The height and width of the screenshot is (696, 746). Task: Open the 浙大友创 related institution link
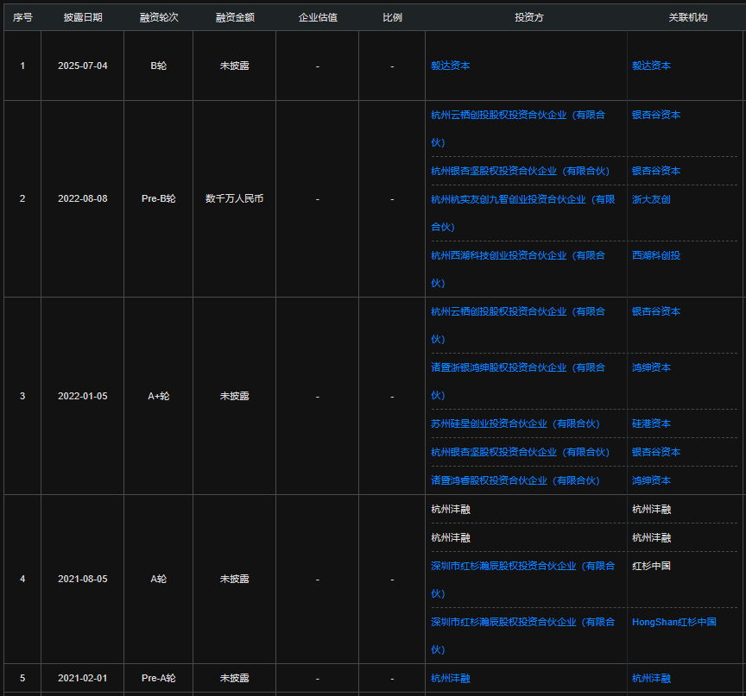point(651,199)
